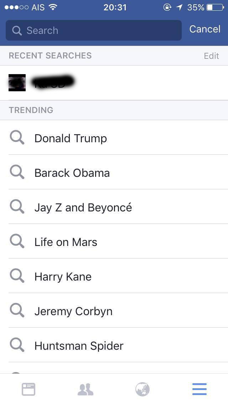
Task: Select the redacted recent search name
Action: pyautogui.click(x=53, y=82)
